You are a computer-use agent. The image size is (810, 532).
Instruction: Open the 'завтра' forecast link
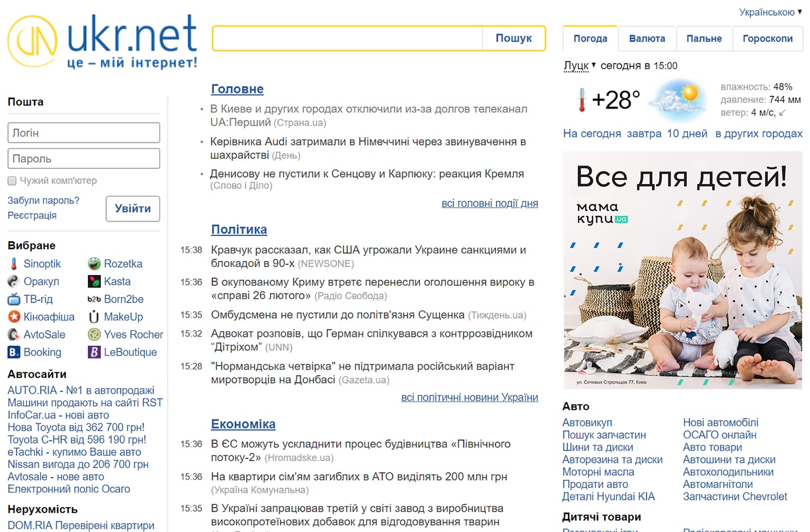click(x=644, y=134)
